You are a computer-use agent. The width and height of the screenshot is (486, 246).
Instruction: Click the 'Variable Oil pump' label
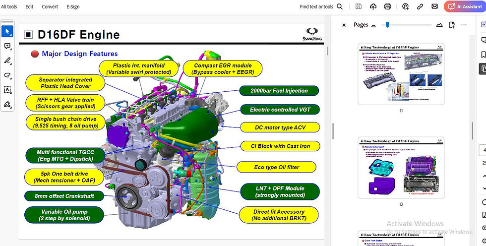pyautogui.click(x=64, y=215)
